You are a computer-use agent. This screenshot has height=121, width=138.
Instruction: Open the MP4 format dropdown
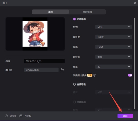tap(114, 27)
